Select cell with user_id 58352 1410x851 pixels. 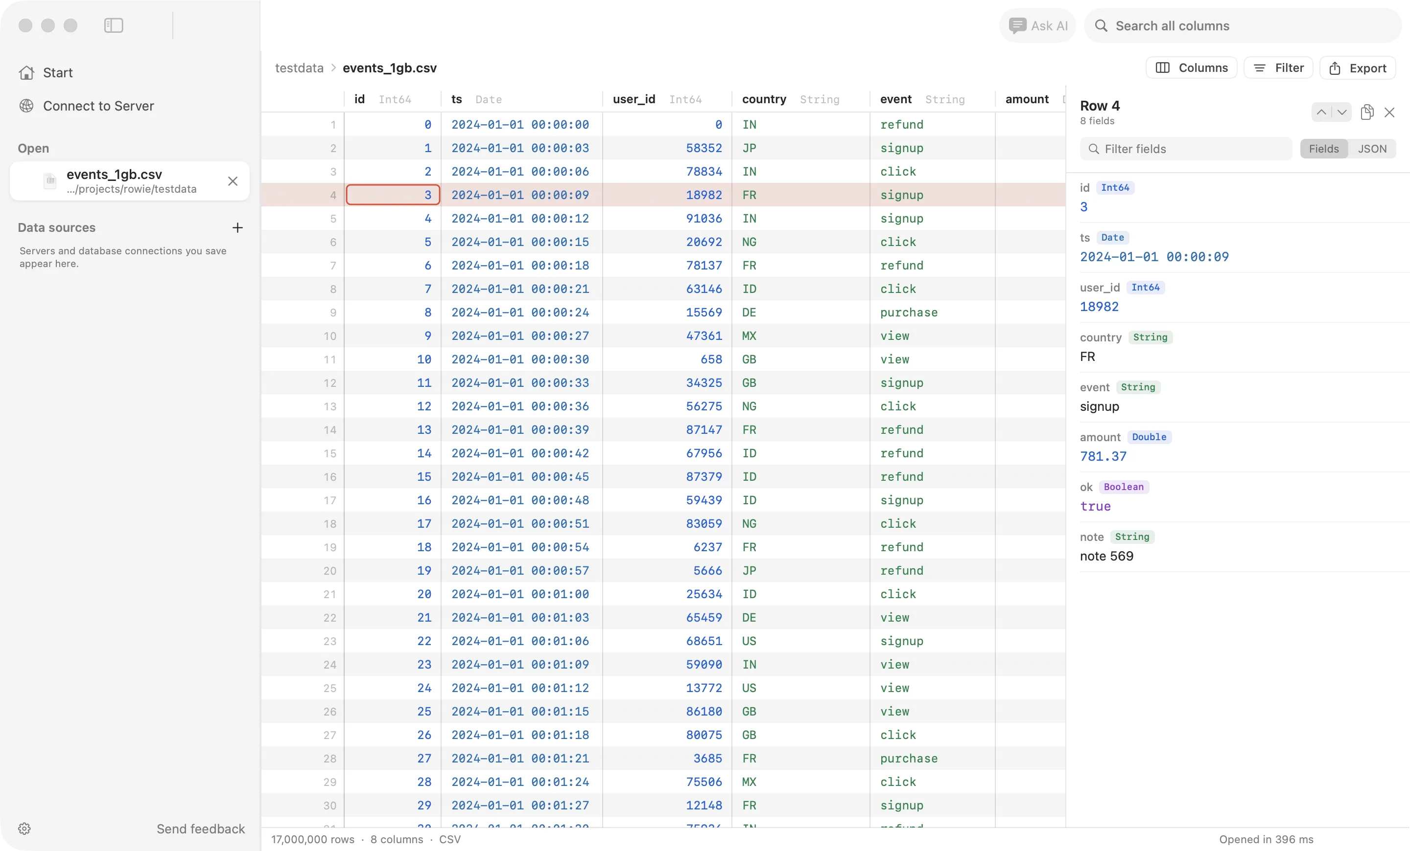667,148
